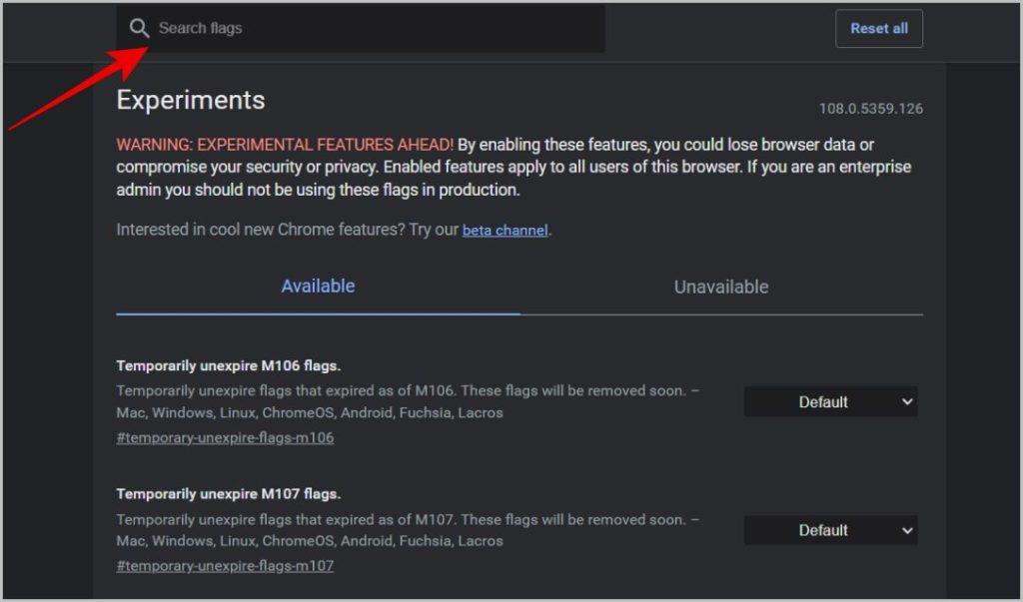Open #temporary-unexpire-flags-m106 anchor link
The width and height of the screenshot is (1023, 602).
click(x=225, y=437)
